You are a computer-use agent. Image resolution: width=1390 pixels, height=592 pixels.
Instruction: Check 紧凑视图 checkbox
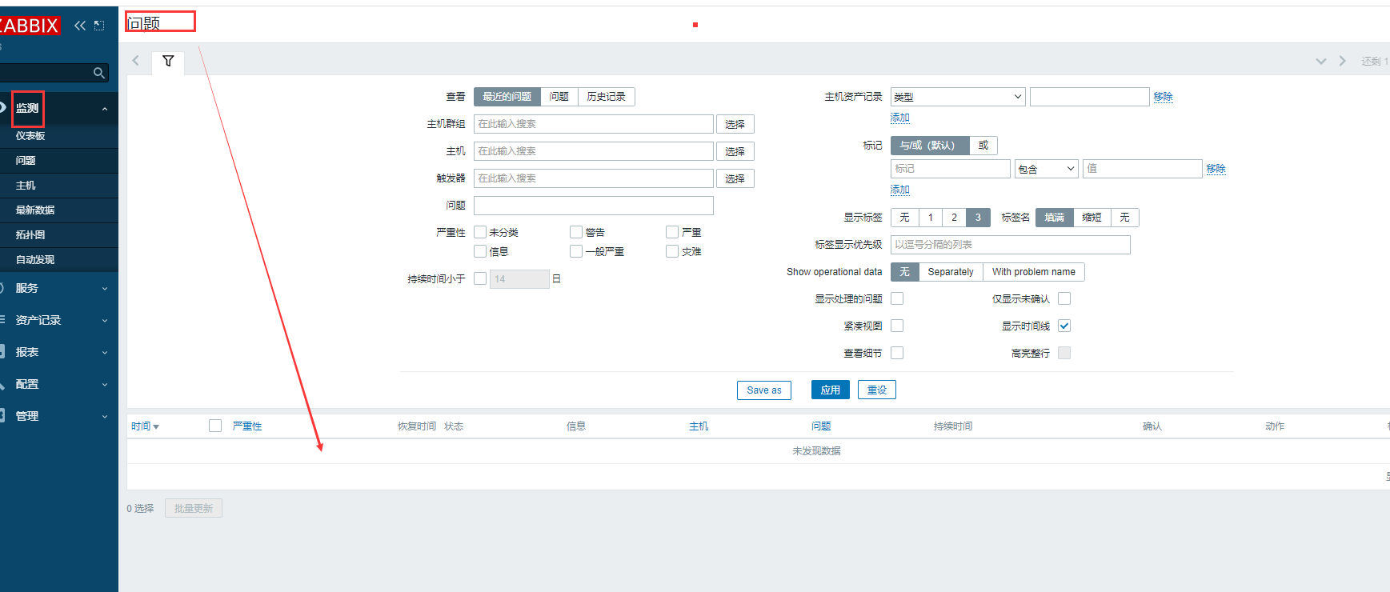(897, 326)
